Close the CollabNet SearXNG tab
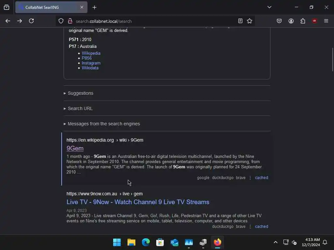The width and height of the screenshot is (334, 250). [82, 7]
